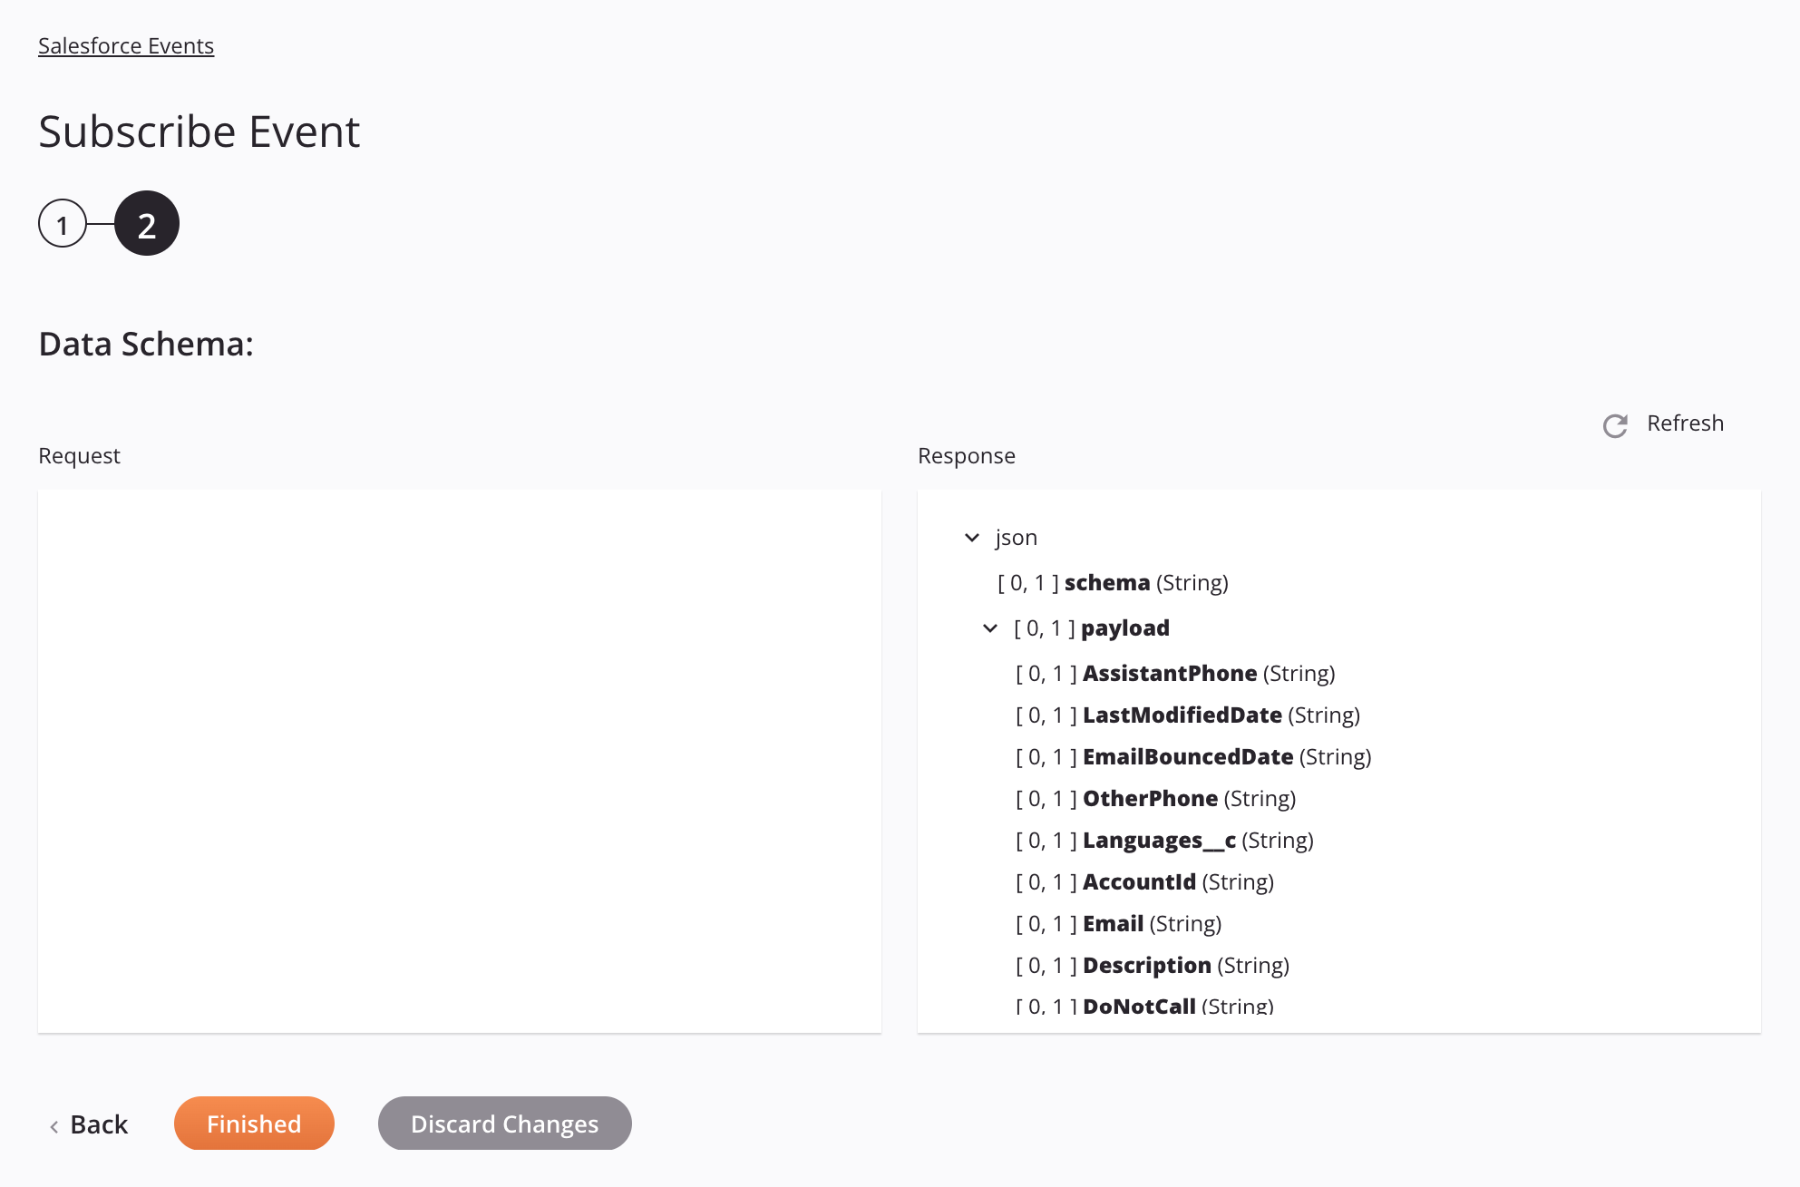Click the Finished button to complete
The height and width of the screenshot is (1187, 1800).
pos(254,1122)
